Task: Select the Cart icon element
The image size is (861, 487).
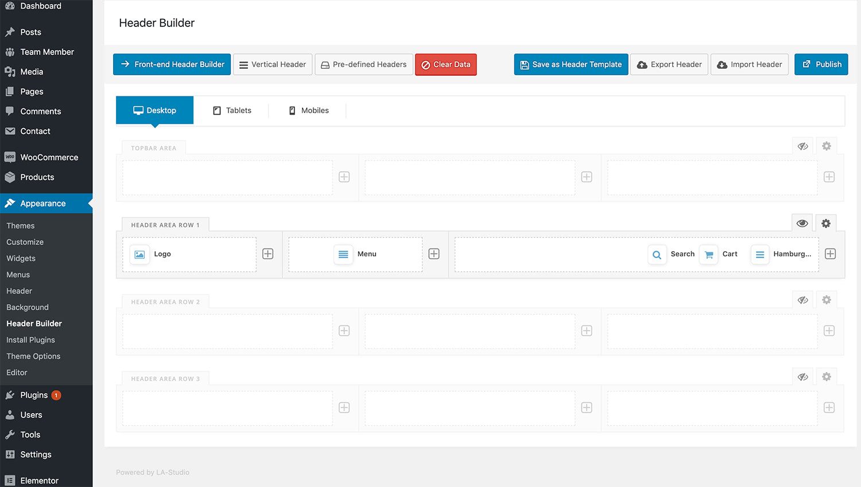Action: pyautogui.click(x=709, y=255)
